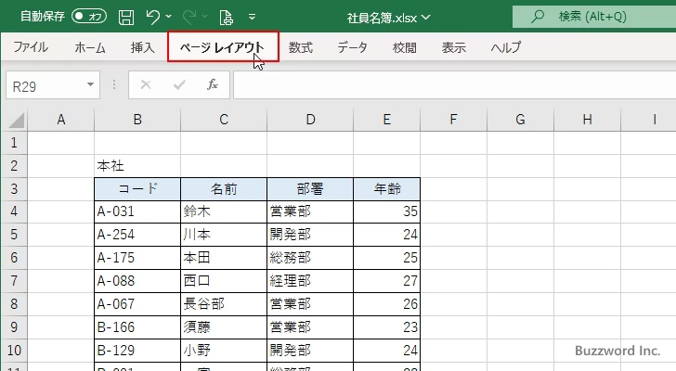The image size is (676, 371).
Task: Open the Redo history dropdown arrow
Action: tap(205, 17)
